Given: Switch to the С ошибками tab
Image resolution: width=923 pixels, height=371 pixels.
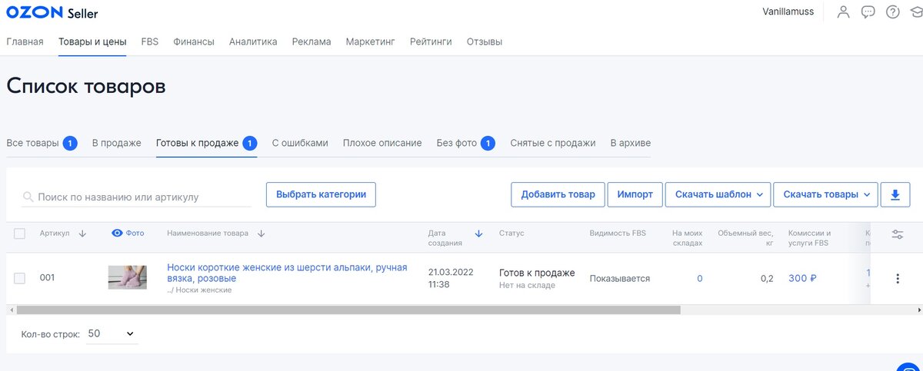Looking at the screenshot, I should point(300,143).
